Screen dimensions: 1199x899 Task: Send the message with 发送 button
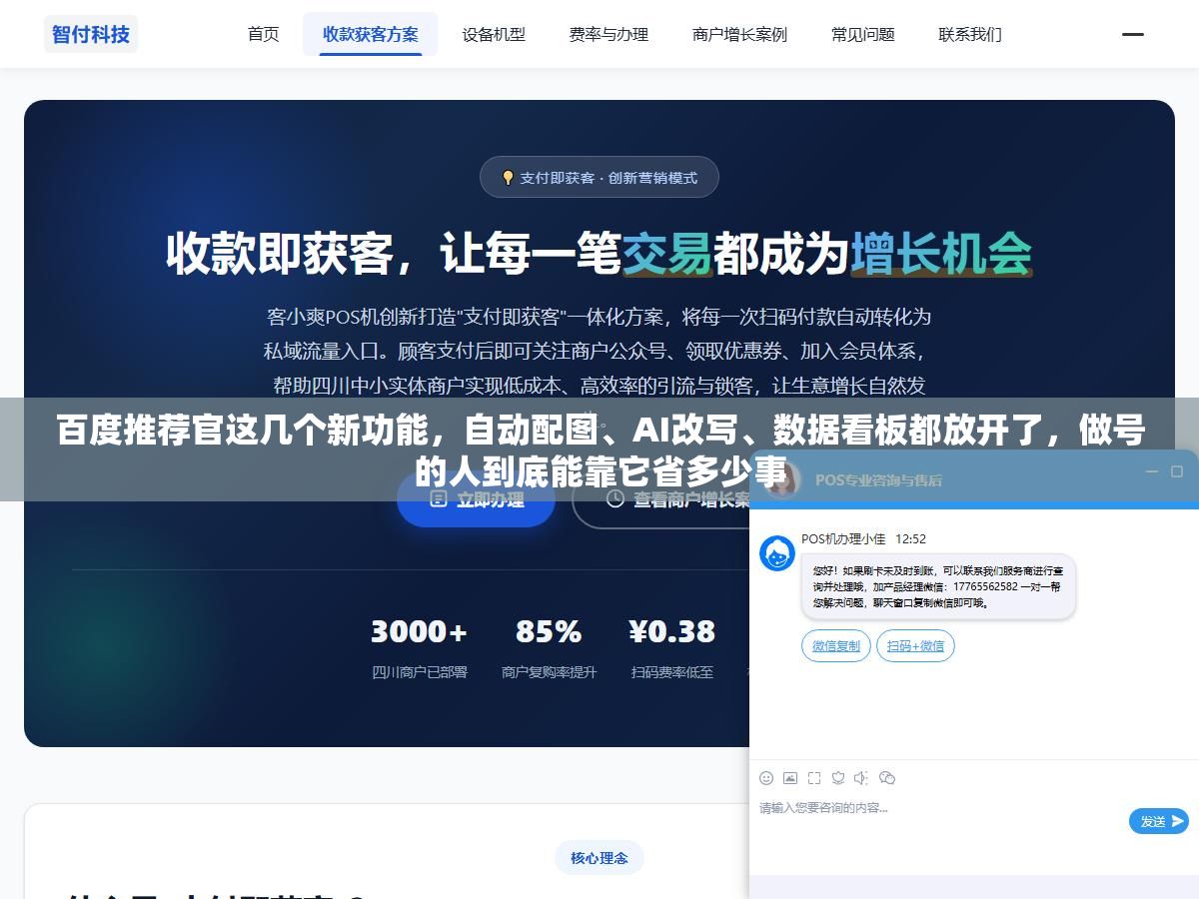click(1159, 821)
